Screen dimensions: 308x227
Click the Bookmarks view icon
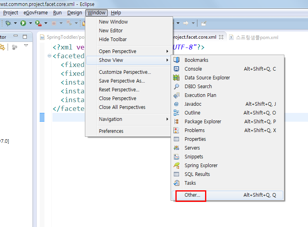coord(176,60)
